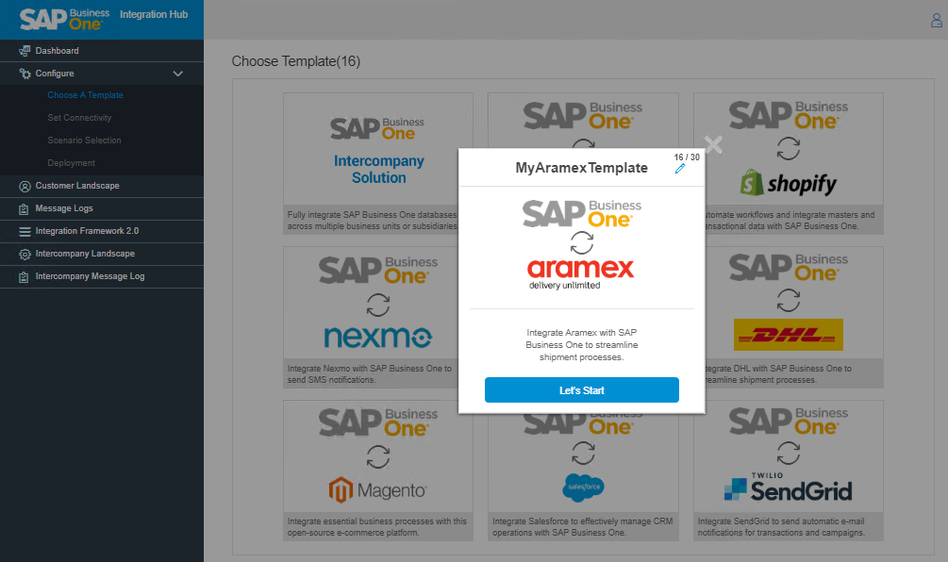Edit template name with pencil icon
Image resolution: width=948 pixels, height=562 pixels.
click(x=680, y=169)
